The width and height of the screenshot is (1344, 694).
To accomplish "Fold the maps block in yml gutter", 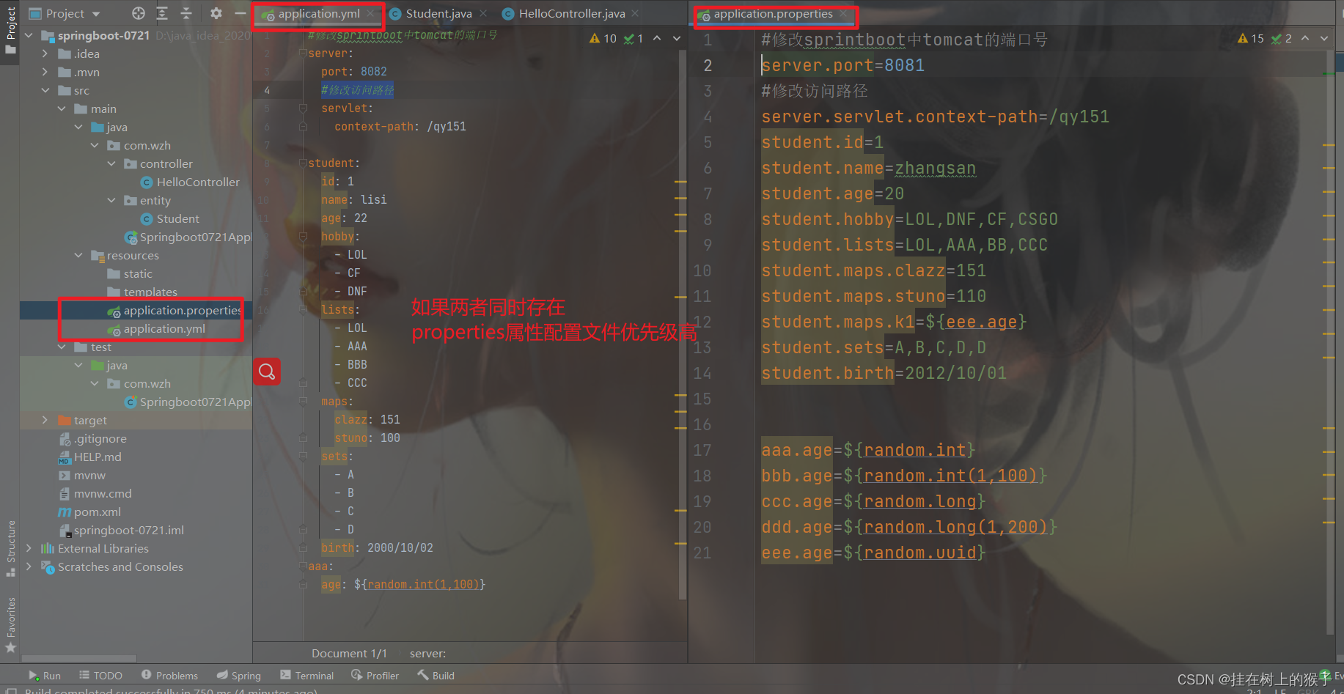I will pos(303,402).
